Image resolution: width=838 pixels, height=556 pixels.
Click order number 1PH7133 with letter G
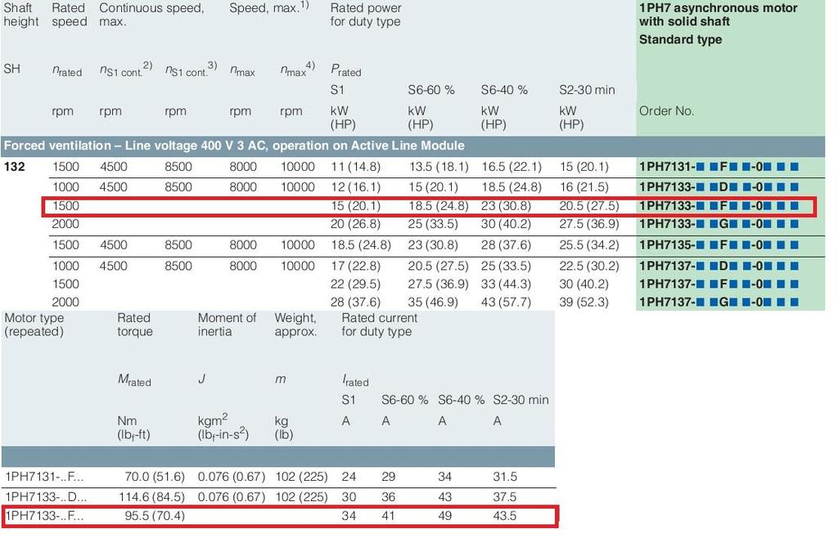click(x=719, y=224)
